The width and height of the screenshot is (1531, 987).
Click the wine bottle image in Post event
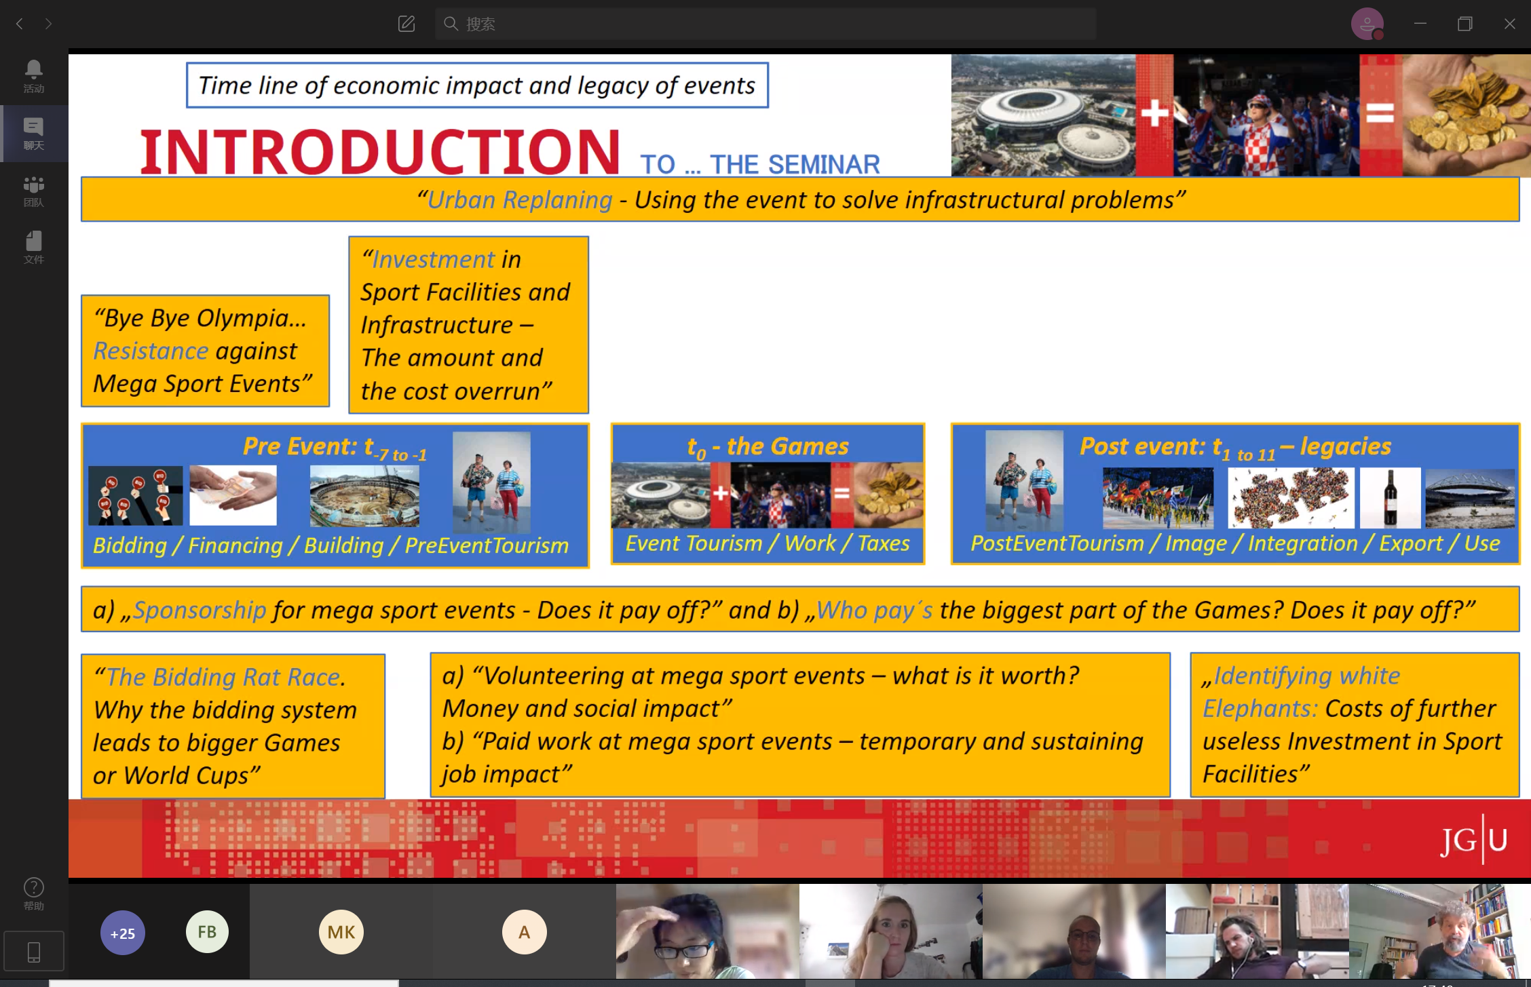pyautogui.click(x=1390, y=498)
